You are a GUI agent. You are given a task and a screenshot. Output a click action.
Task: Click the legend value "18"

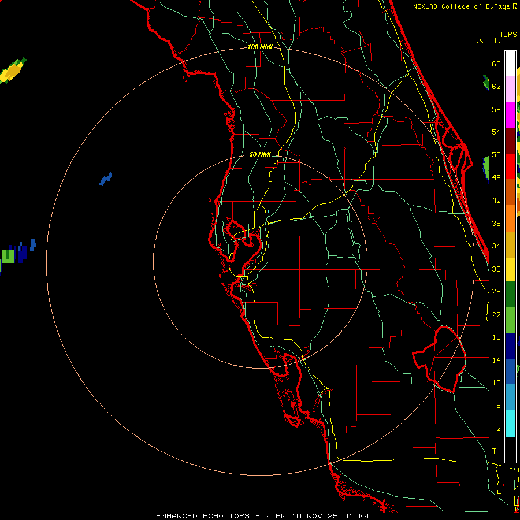(496, 337)
